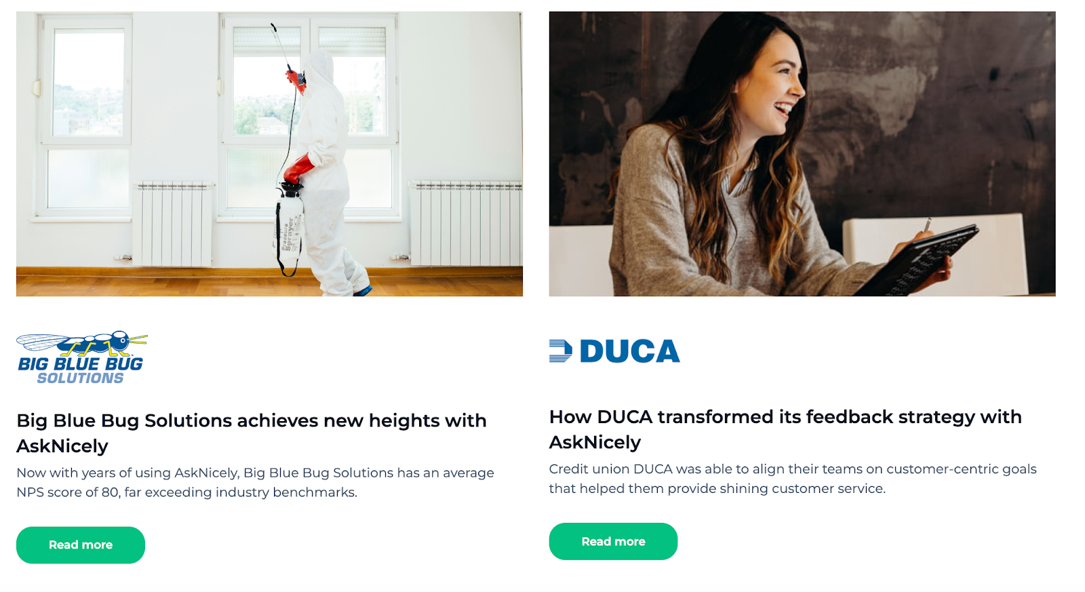Click the 'Credit union DUCA' description paragraph

coord(793,479)
